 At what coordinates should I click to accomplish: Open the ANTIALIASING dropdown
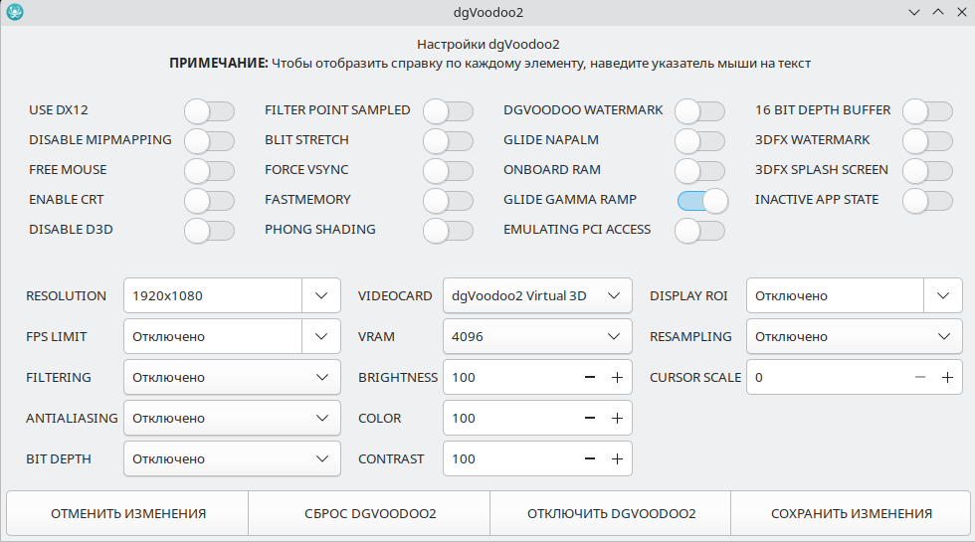point(232,419)
